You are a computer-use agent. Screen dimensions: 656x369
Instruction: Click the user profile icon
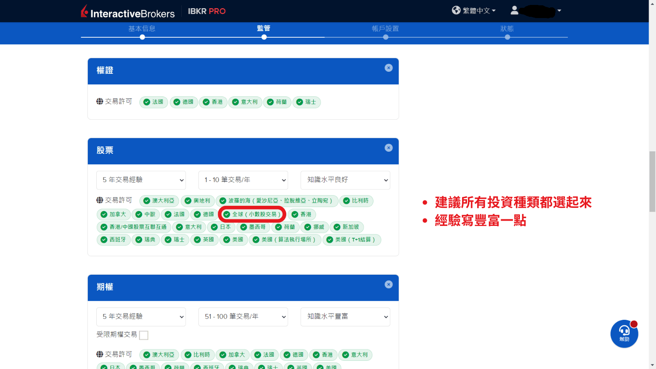[515, 10]
